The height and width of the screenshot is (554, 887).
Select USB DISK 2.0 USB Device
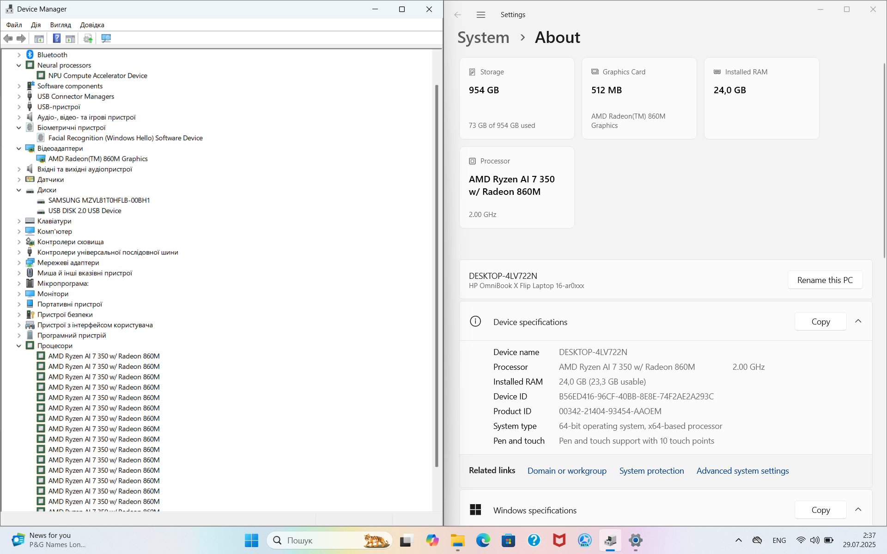[x=85, y=211]
